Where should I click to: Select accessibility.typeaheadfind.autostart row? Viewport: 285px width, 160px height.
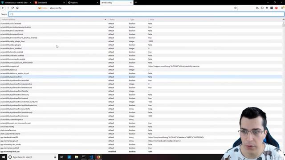coord(141,80)
